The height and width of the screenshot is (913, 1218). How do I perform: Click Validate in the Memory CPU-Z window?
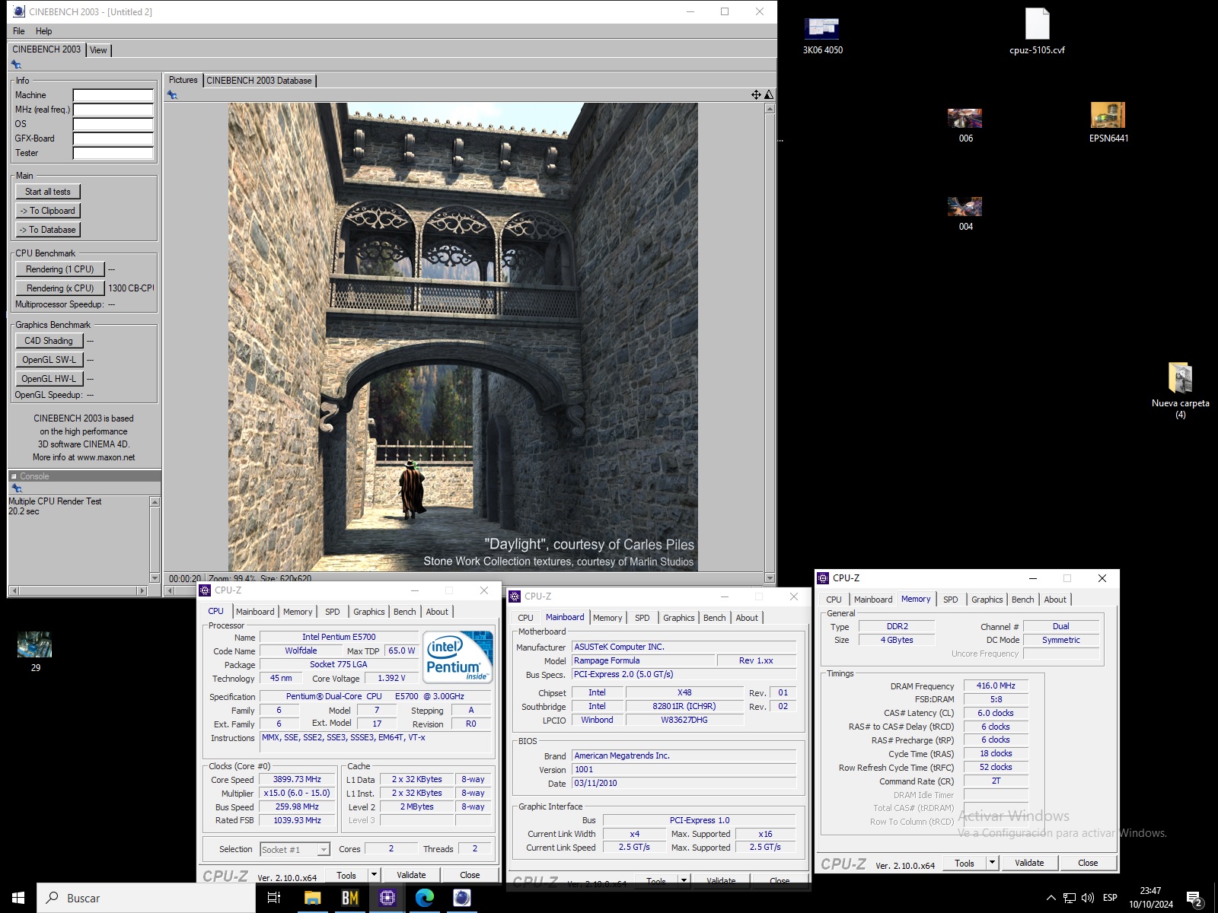(x=1029, y=863)
